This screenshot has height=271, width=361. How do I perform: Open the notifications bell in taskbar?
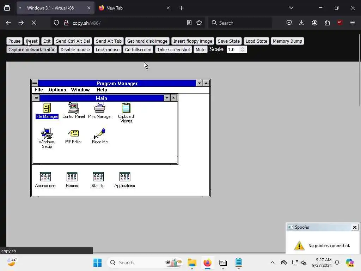pyautogui.click(x=337, y=263)
